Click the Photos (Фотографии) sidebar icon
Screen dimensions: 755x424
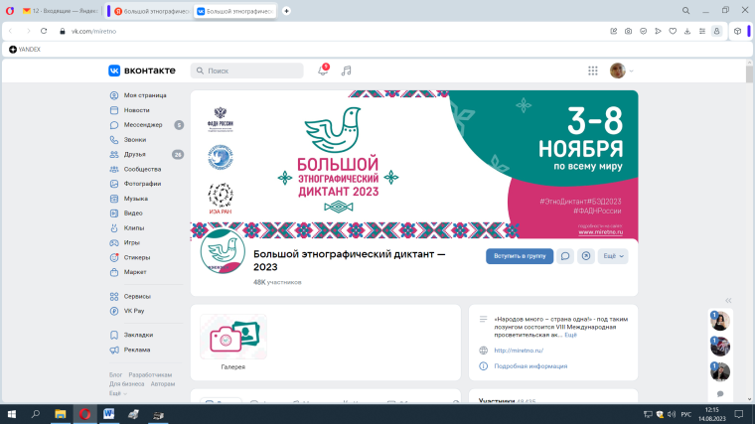pyautogui.click(x=114, y=184)
